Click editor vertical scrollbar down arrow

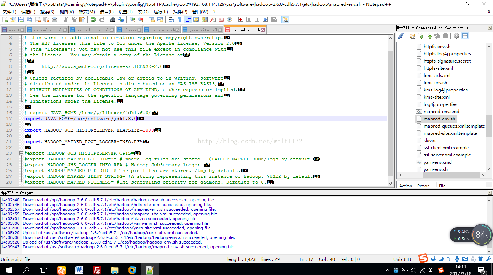coord(390,183)
